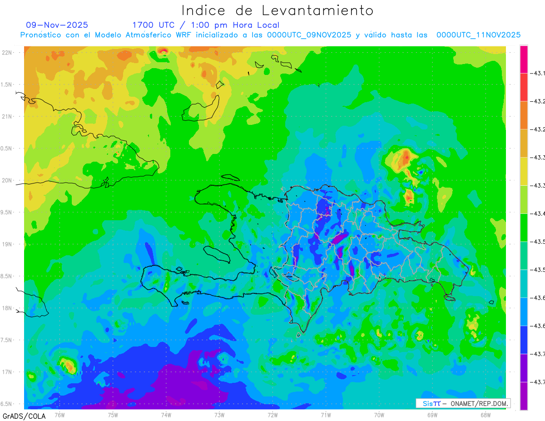Click the '1.5N' latitude label
This screenshot has height=421, width=545.
[x=7, y=84]
